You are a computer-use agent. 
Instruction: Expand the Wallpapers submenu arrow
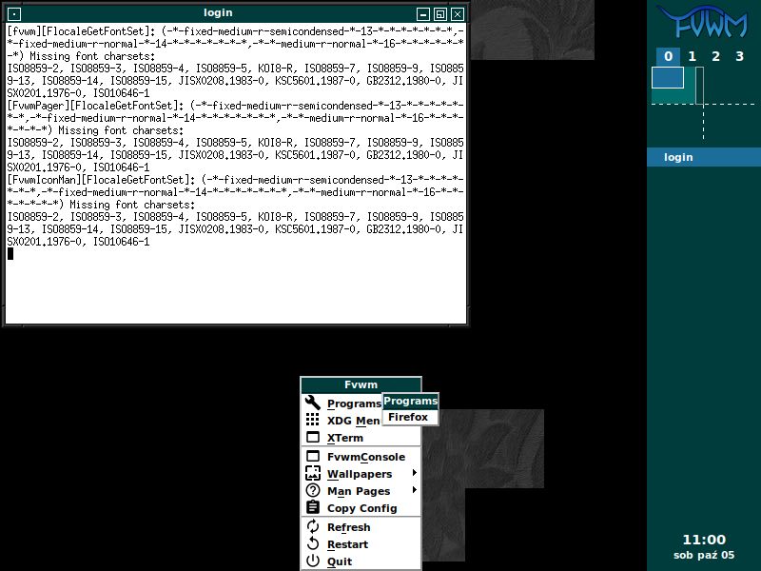(414, 472)
